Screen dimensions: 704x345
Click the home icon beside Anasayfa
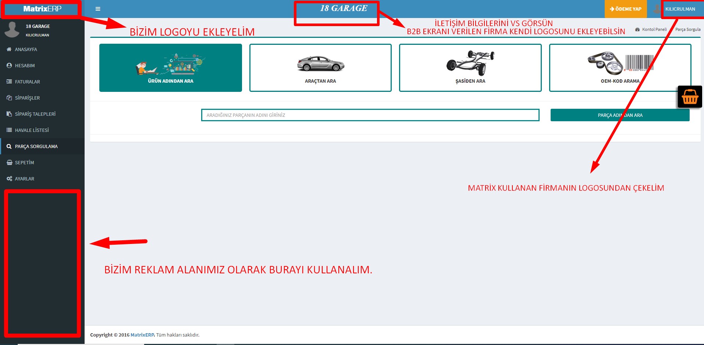tap(9, 49)
